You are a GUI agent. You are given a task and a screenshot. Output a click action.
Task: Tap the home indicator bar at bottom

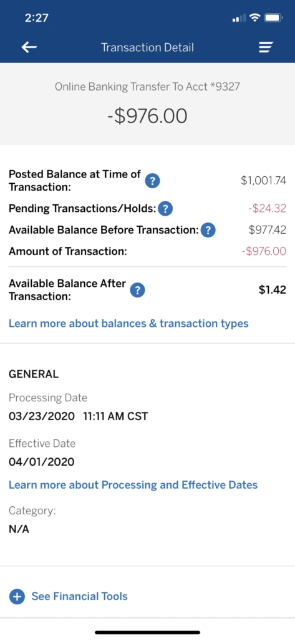pyautogui.click(x=147, y=632)
